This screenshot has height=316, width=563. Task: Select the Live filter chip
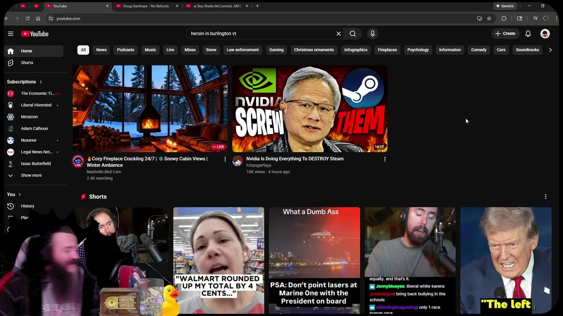click(170, 50)
